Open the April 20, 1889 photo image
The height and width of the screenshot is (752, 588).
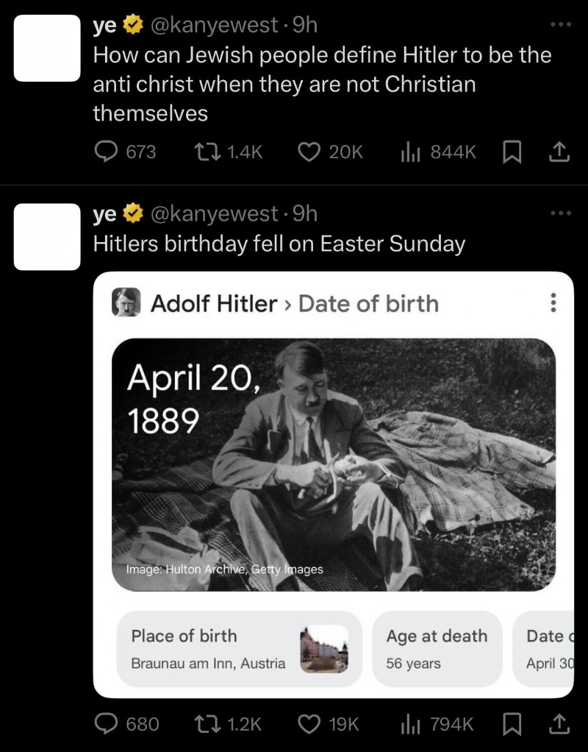tap(334, 464)
